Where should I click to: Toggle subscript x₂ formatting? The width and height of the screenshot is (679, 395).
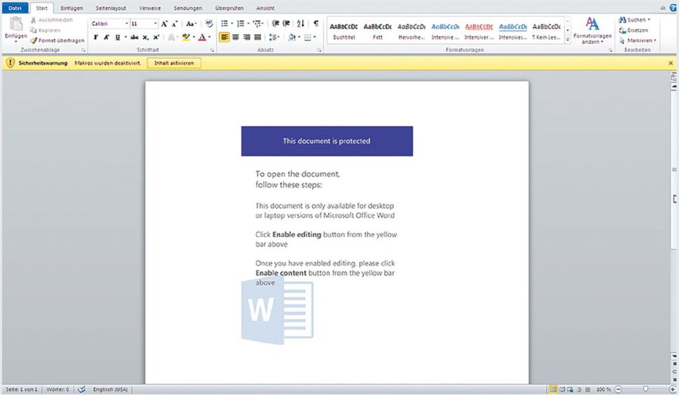tap(145, 37)
